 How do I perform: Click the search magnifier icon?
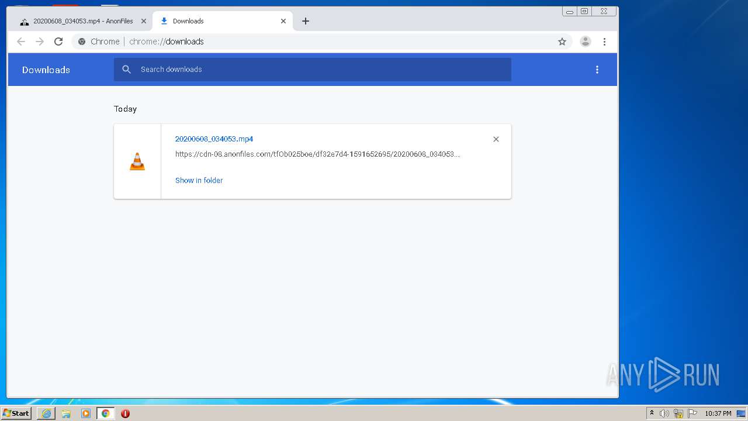pos(126,70)
